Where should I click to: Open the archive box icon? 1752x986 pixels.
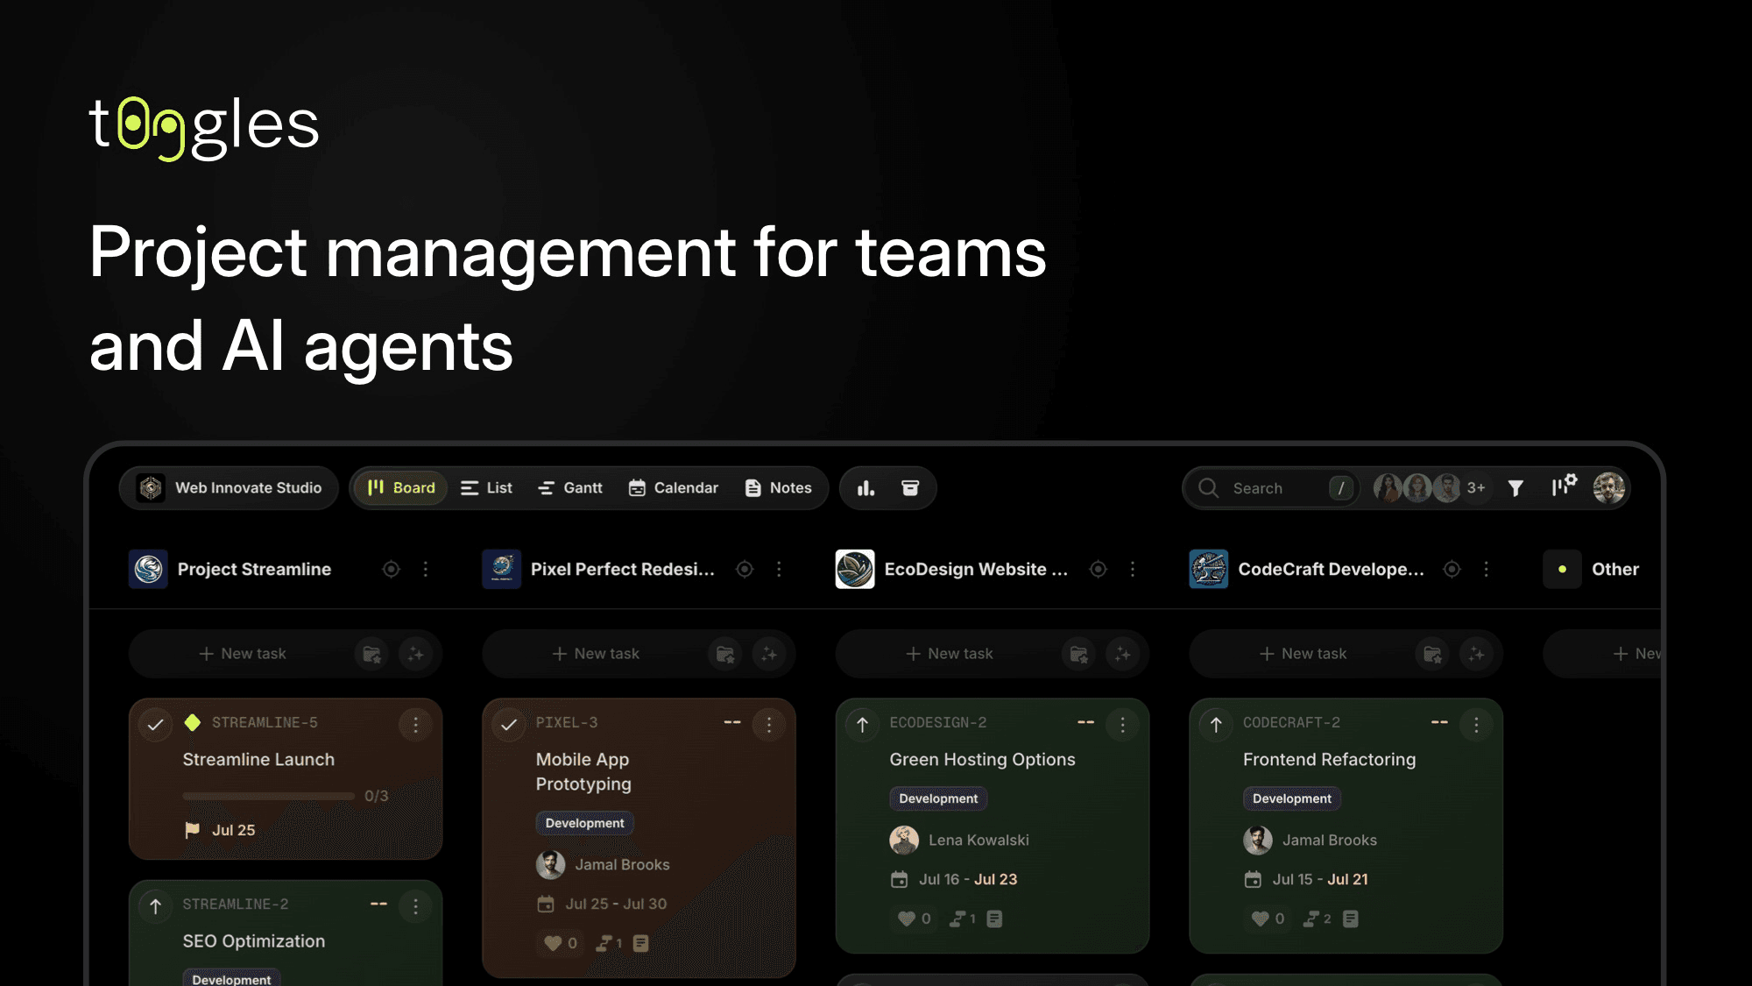coord(910,488)
